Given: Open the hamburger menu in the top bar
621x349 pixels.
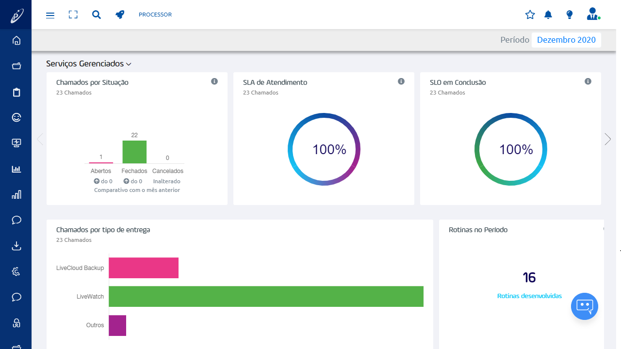Looking at the screenshot, I should click(x=50, y=15).
